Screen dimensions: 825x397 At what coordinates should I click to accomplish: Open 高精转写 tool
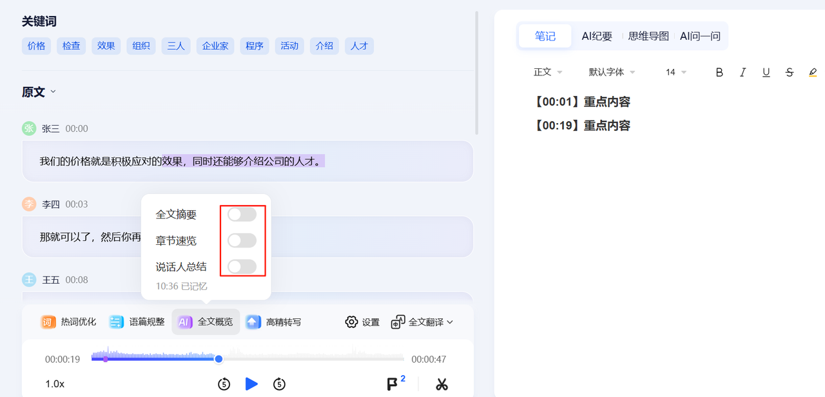(273, 322)
